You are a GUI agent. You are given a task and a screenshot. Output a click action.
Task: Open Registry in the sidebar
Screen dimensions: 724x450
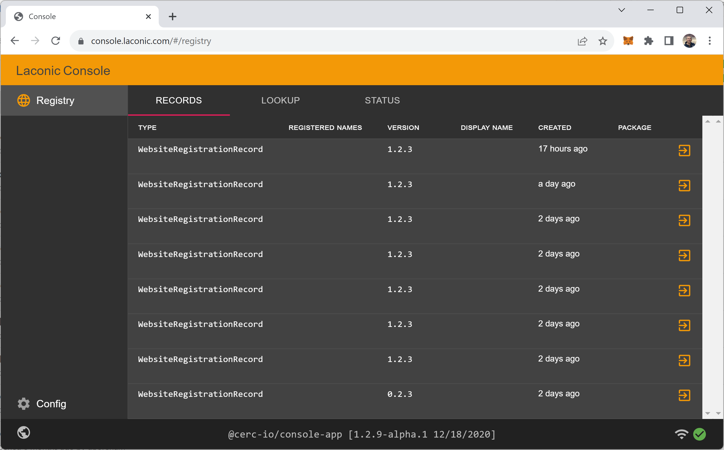(x=55, y=100)
